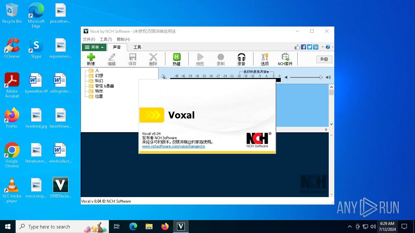Select the 幻想 folder in the tree

coord(96,75)
